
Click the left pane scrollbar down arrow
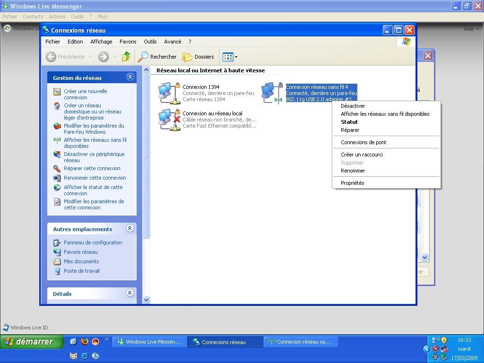click(146, 300)
